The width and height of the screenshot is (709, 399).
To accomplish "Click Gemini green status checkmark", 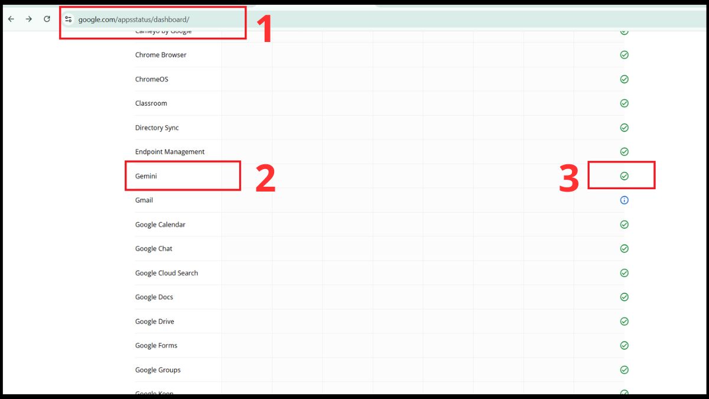I will click(x=624, y=176).
